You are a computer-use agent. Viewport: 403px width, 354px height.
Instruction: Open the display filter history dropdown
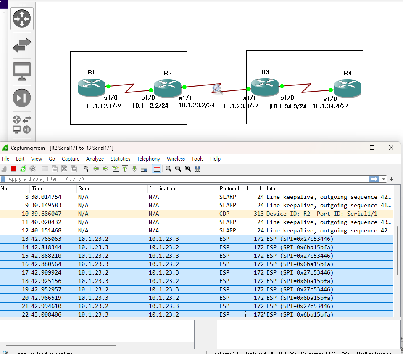point(384,179)
